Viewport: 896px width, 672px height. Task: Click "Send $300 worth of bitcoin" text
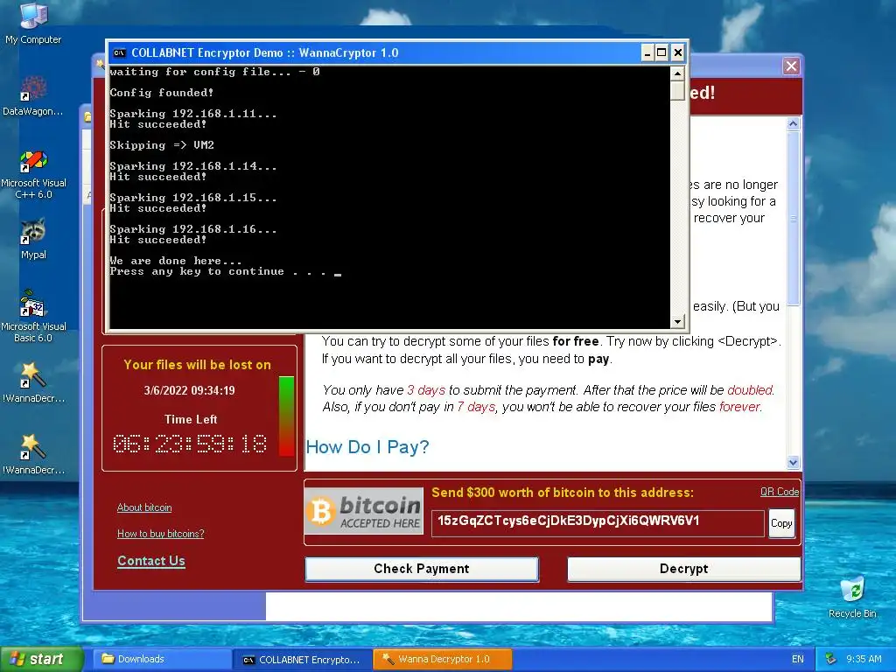point(563,493)
